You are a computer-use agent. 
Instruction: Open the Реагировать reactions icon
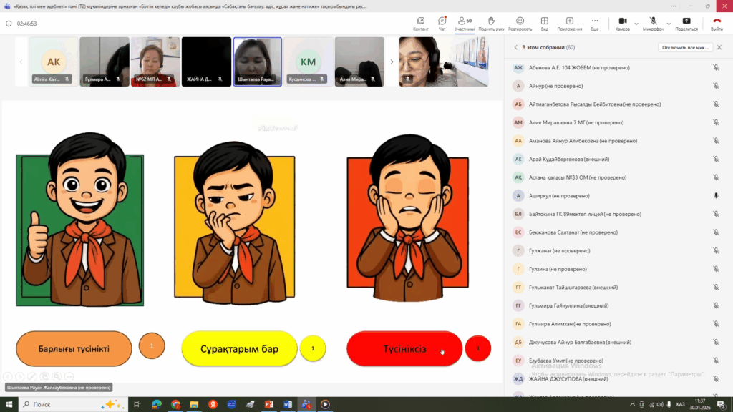coord(520,23)
